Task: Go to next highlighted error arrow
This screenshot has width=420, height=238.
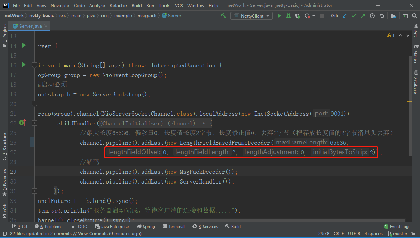Action: click(x=408, y=35)
